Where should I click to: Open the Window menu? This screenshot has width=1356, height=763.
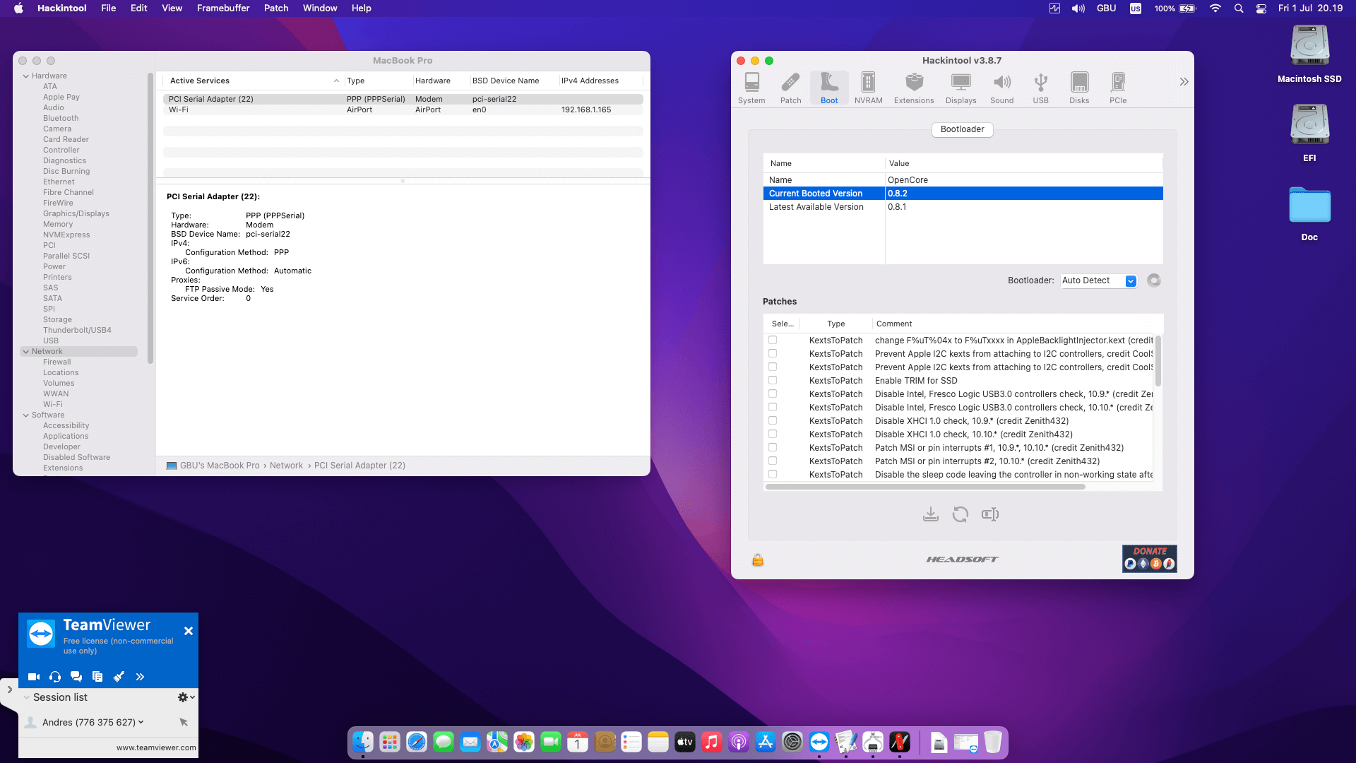point(320,8)
